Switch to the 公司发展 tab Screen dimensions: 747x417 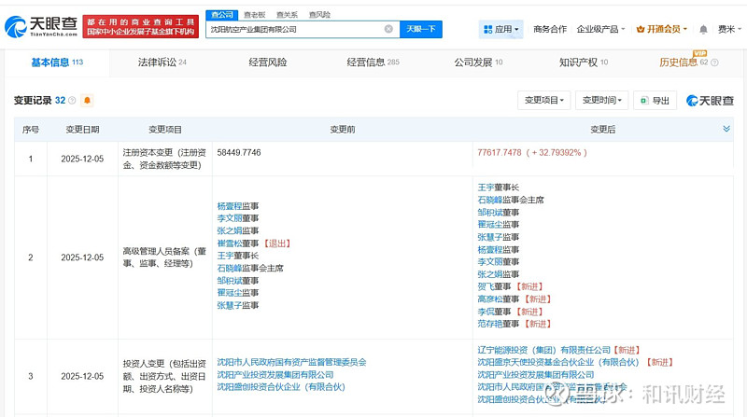(478, 63)
